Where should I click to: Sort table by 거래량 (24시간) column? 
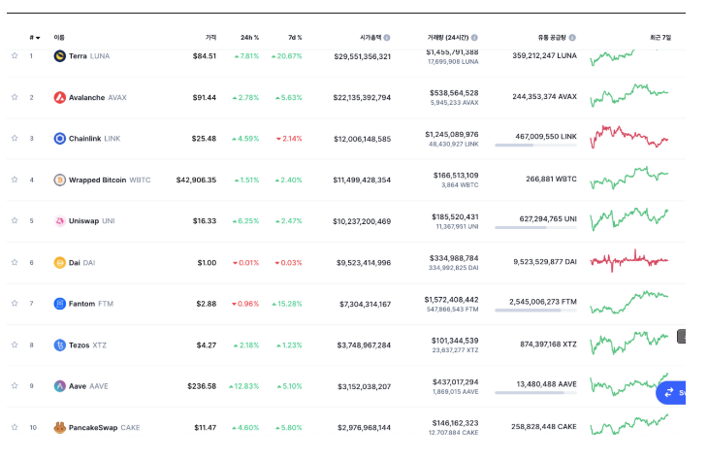(x=448, y=38)
